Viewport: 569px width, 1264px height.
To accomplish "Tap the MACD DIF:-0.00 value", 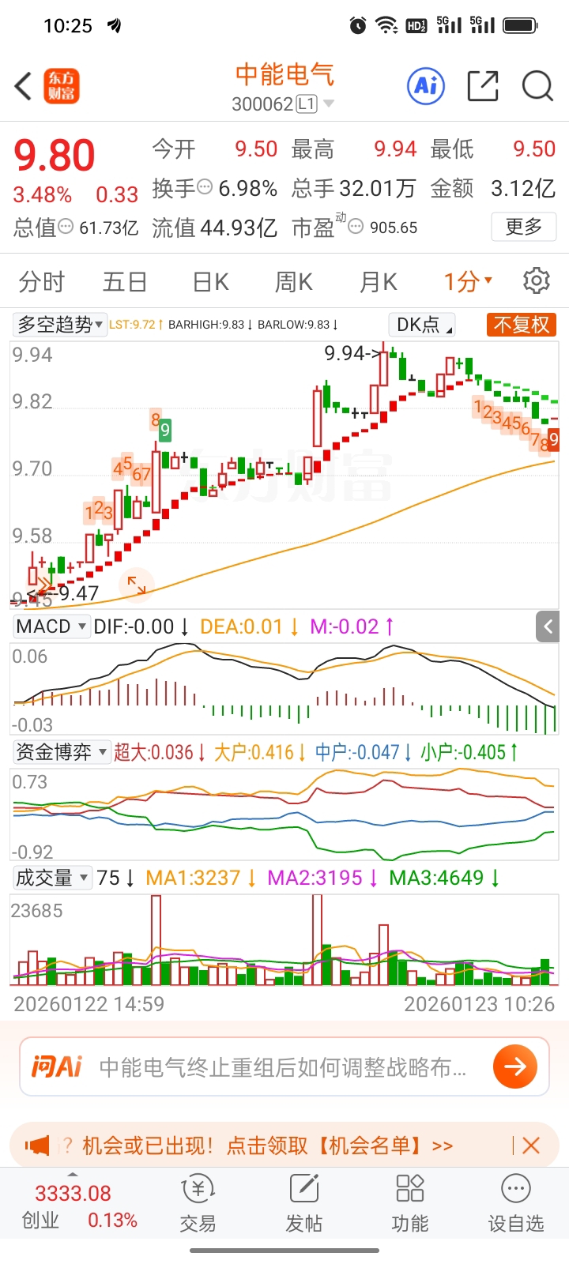I will click(x=140, y=627).
